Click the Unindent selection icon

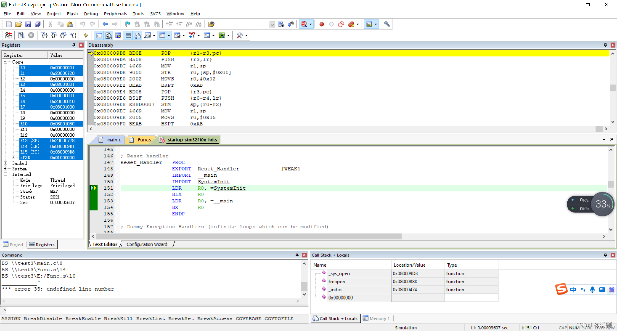click(x=179, y=24)
